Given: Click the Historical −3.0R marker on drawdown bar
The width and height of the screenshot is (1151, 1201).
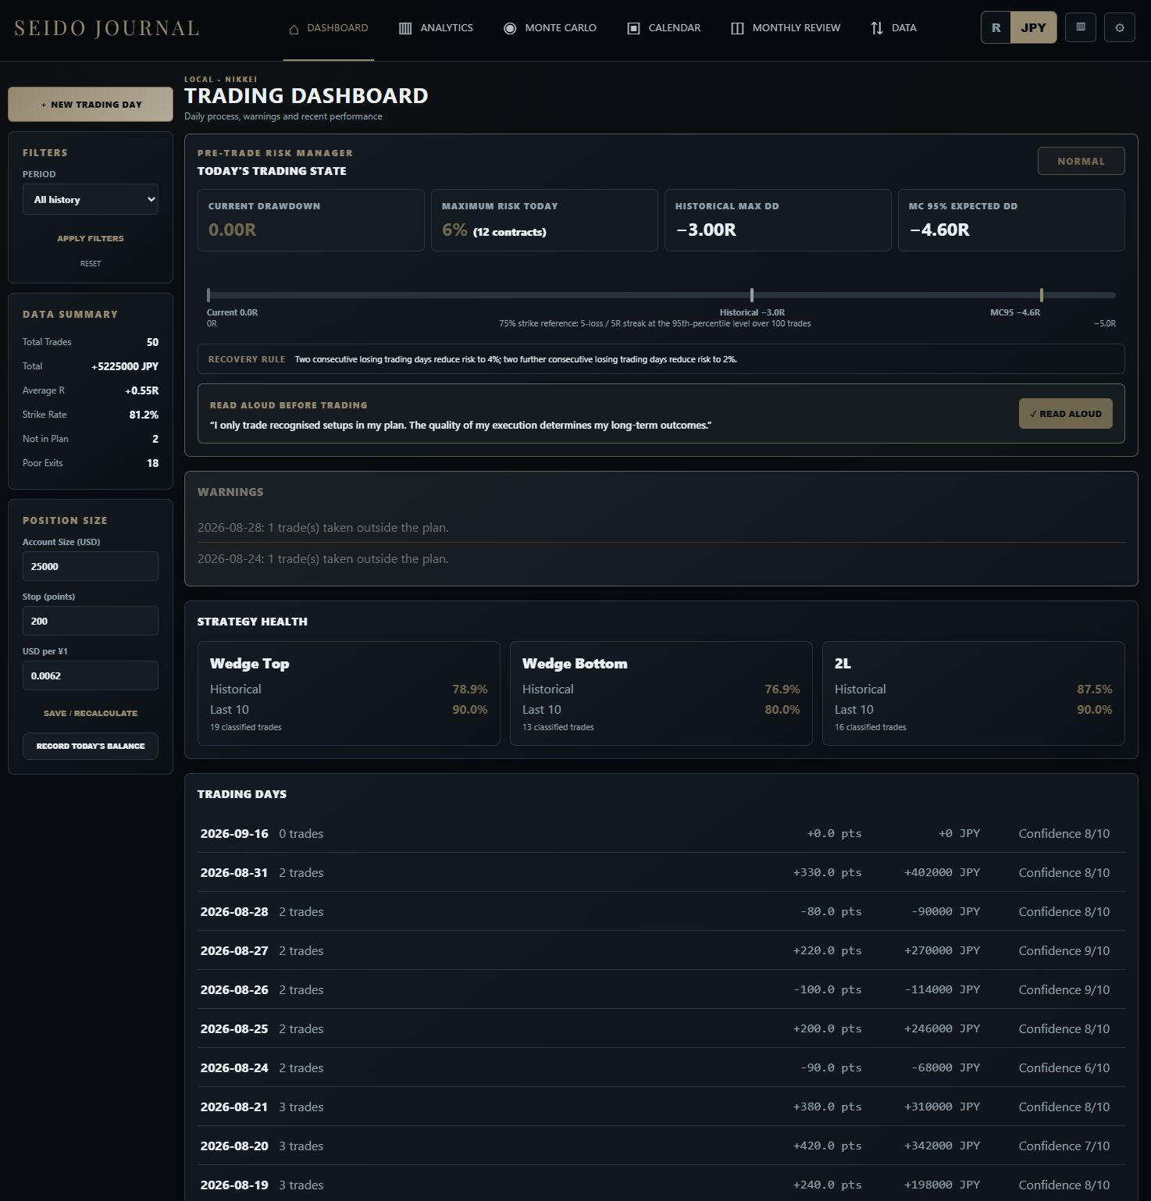Looking at the screenshot, I should [x=752, y=295].
